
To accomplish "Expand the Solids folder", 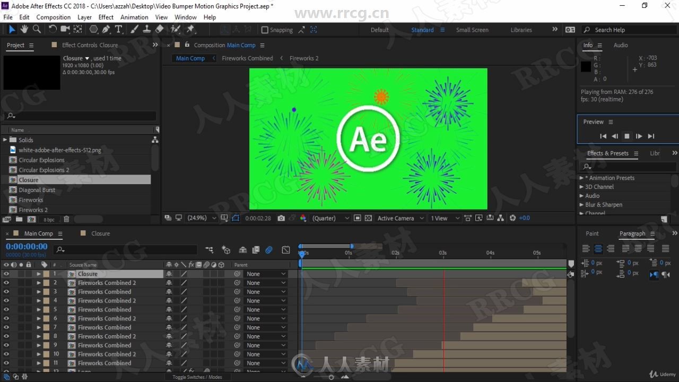I will [5, 140].
